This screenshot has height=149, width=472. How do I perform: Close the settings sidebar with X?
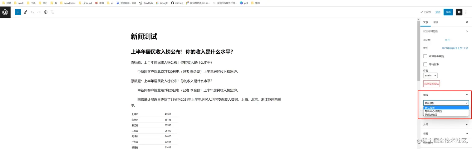pos(467,22)
